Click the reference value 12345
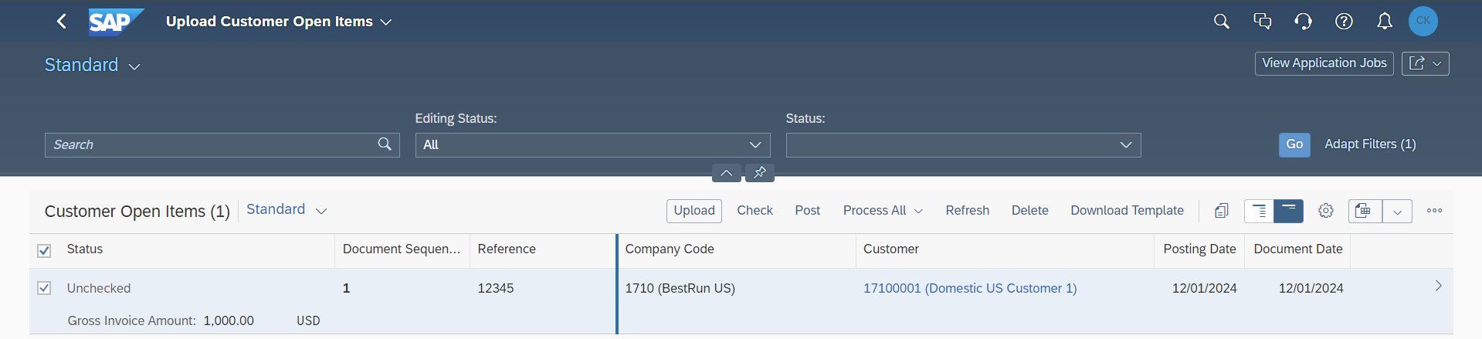The height and width of the screenshot is (339, 1482). [496, 288]
